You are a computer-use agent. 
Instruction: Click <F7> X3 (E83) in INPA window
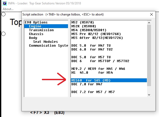[47, 113]
